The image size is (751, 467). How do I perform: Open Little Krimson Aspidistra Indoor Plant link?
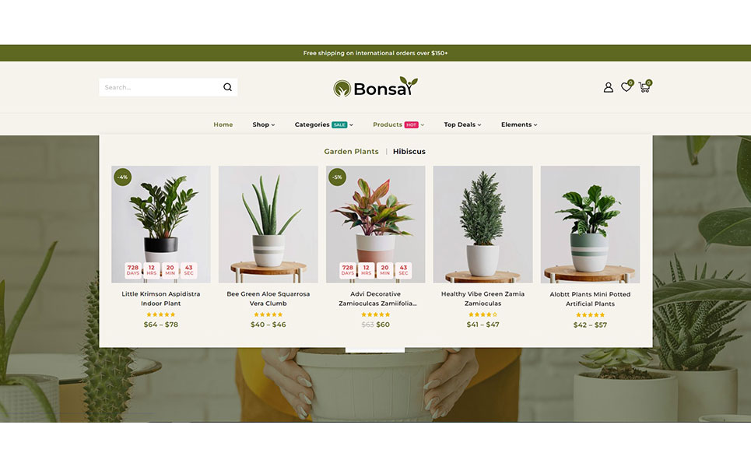coord(161,298)
